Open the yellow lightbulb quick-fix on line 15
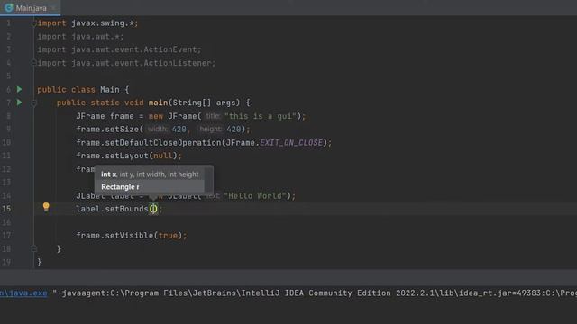 point(46,207)
